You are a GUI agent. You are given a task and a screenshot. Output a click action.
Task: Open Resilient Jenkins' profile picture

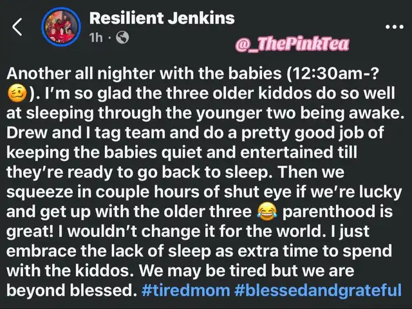[61, 27]
